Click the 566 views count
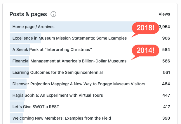This screenshot has width=181, height=124. pyautogui.click(x=166, y=61)
